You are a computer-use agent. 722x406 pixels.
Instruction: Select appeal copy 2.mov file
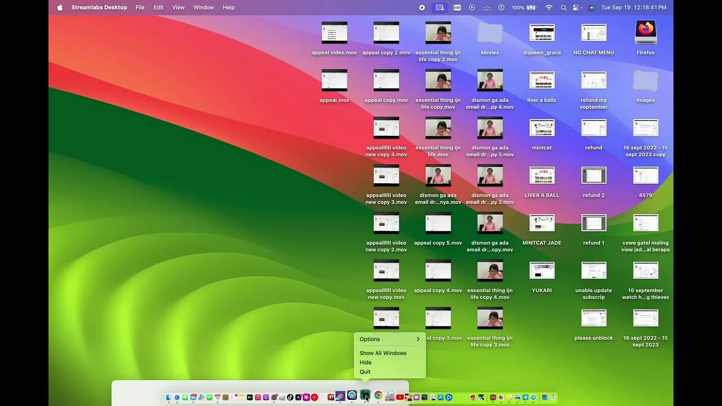(x=386, y=33)
